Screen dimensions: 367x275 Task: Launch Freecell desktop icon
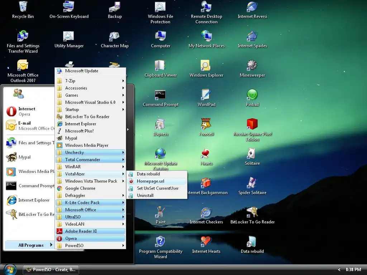[206, 127]
